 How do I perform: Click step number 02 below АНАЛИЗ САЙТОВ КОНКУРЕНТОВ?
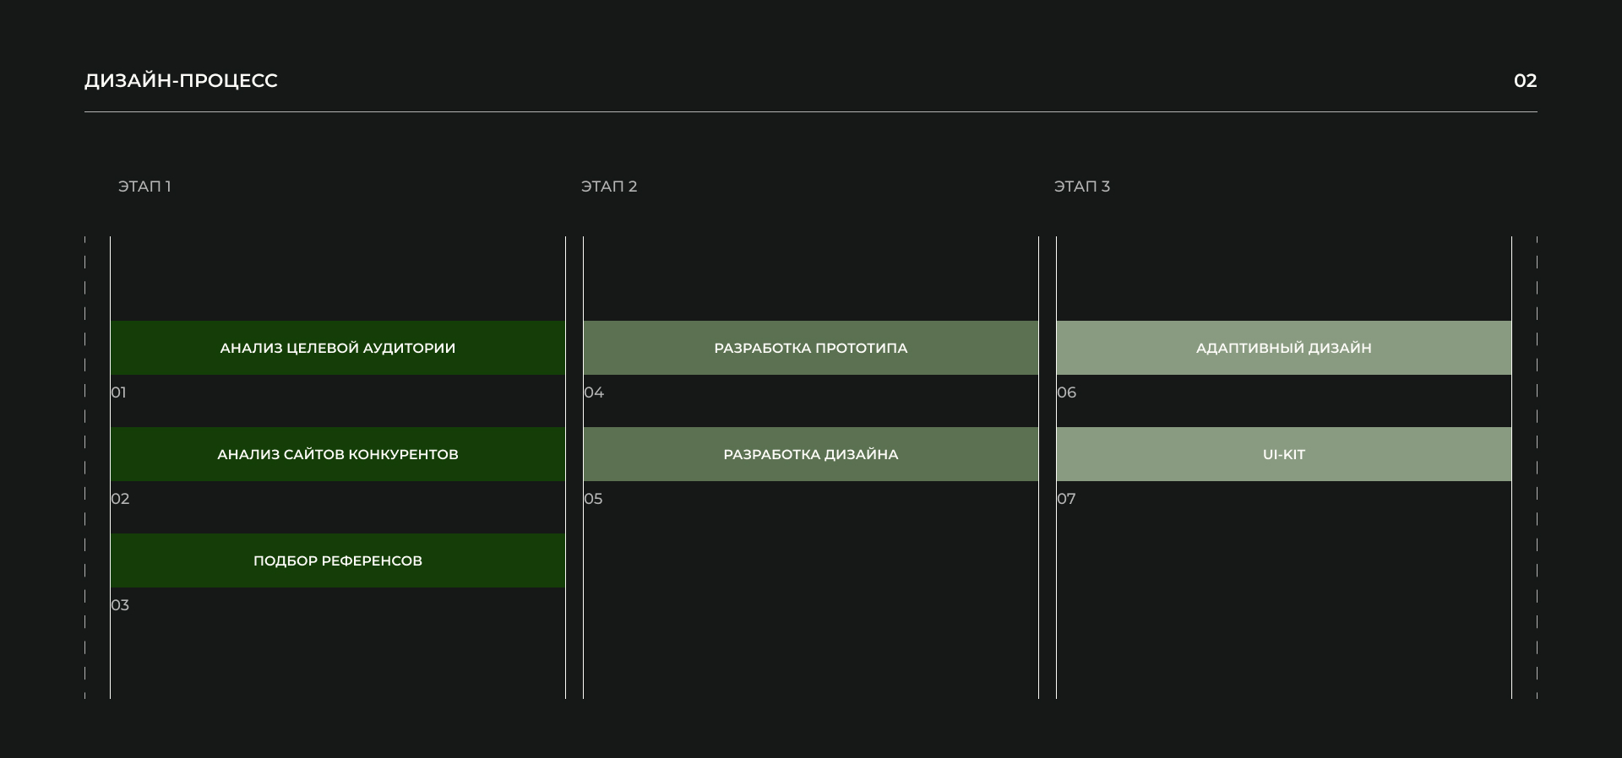120,499
